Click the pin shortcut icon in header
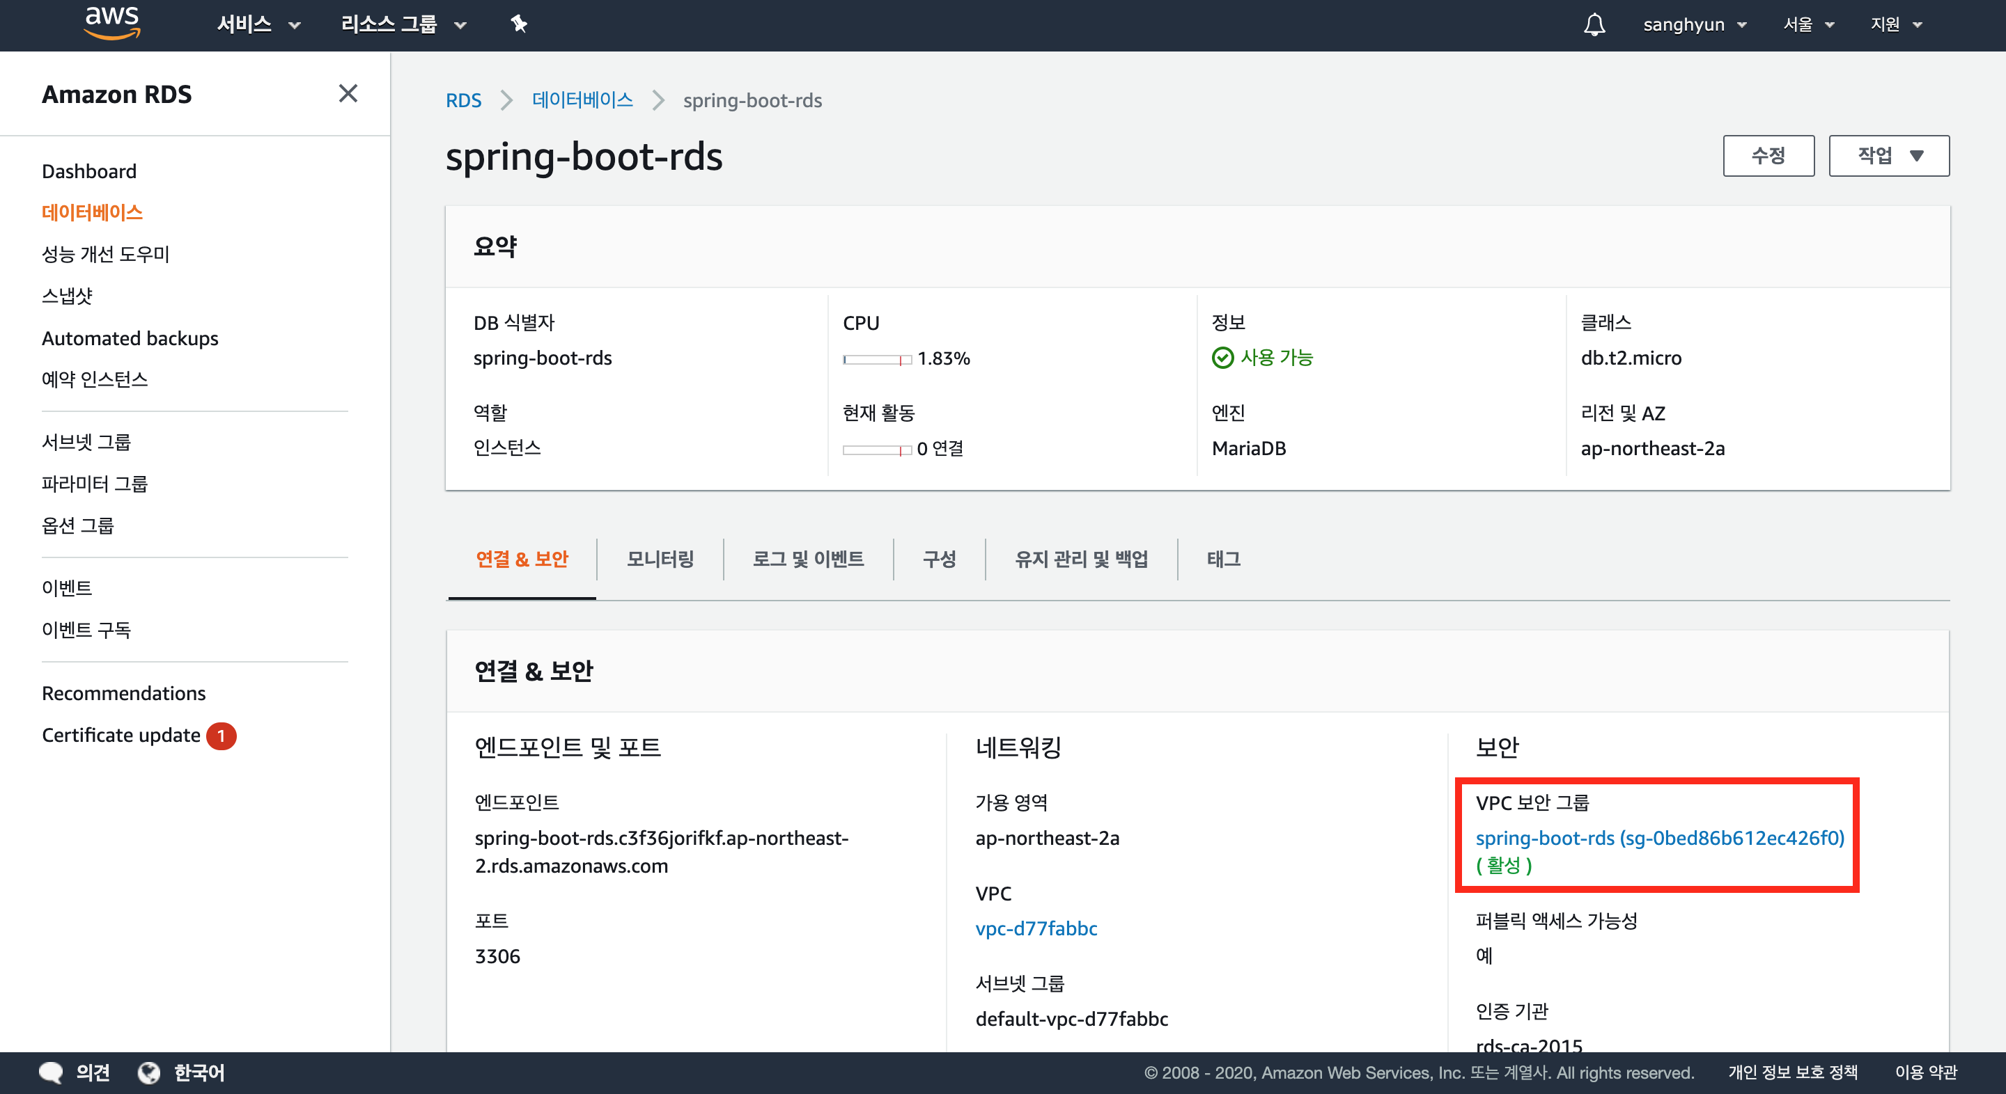This screenshot has height=1094, width=2006. 519,25
